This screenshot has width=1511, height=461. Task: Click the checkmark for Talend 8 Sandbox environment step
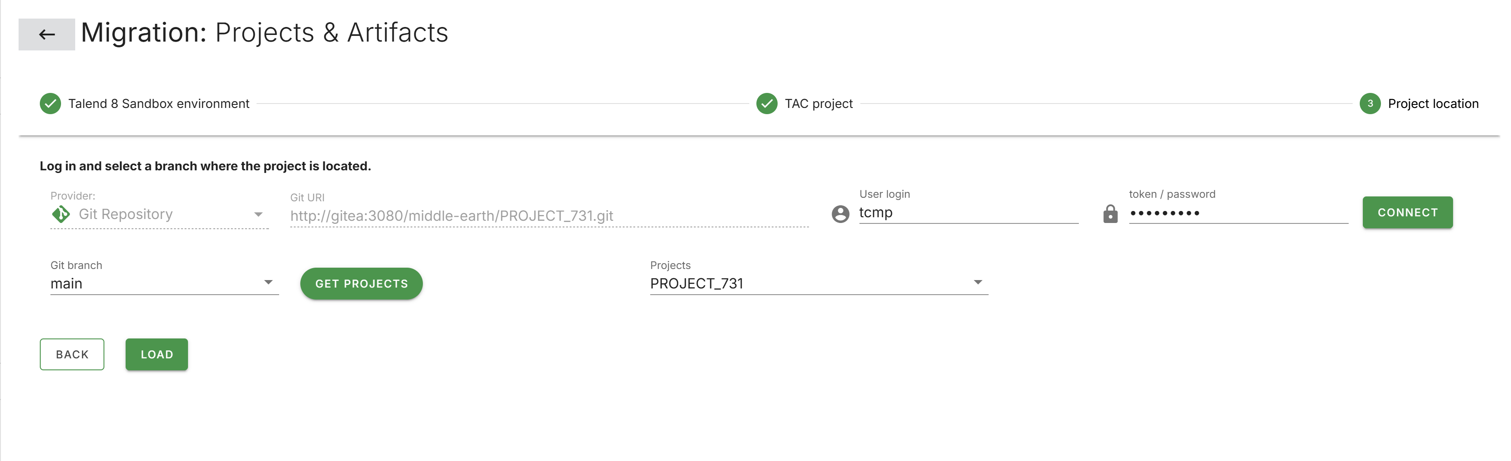tap(50, 103)
